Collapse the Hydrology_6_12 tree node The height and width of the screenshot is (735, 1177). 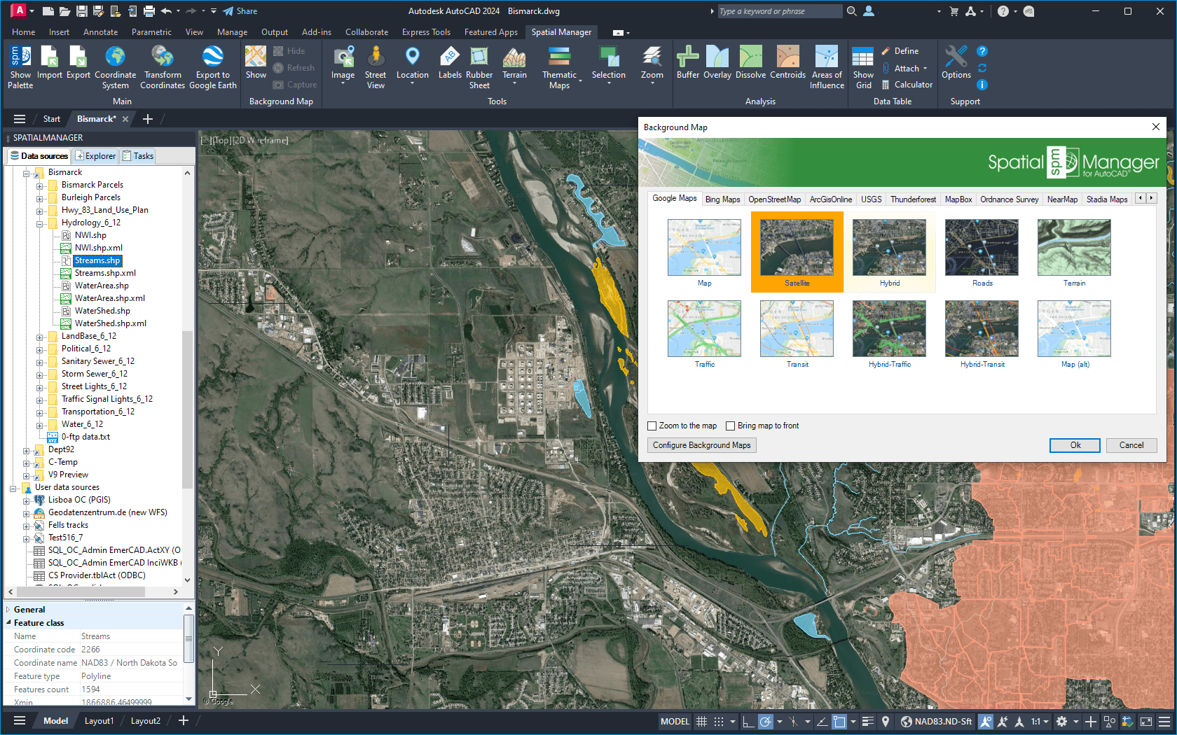40,223
